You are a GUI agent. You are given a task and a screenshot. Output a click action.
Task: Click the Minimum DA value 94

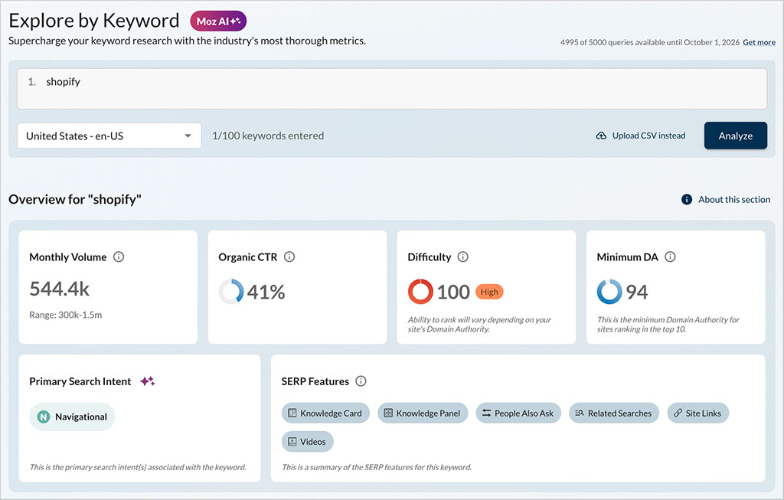pyautogui.click(x=637, y=292)
